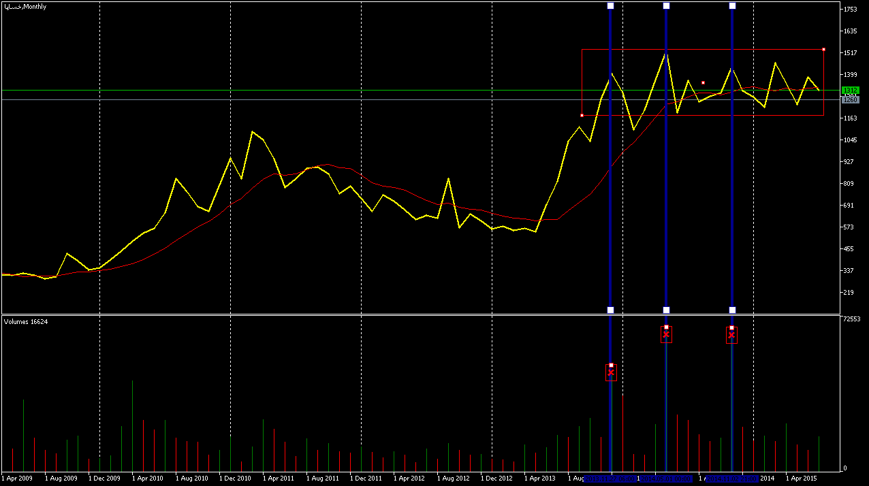The image size is (869, 486).
Task: Select top handle of the rightmost blue vertical line
Action: 732,6
